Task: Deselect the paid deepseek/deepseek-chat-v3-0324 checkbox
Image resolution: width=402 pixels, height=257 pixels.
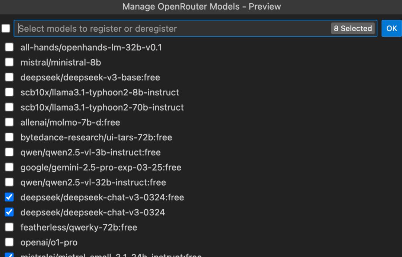Action: tap(9, 212)
